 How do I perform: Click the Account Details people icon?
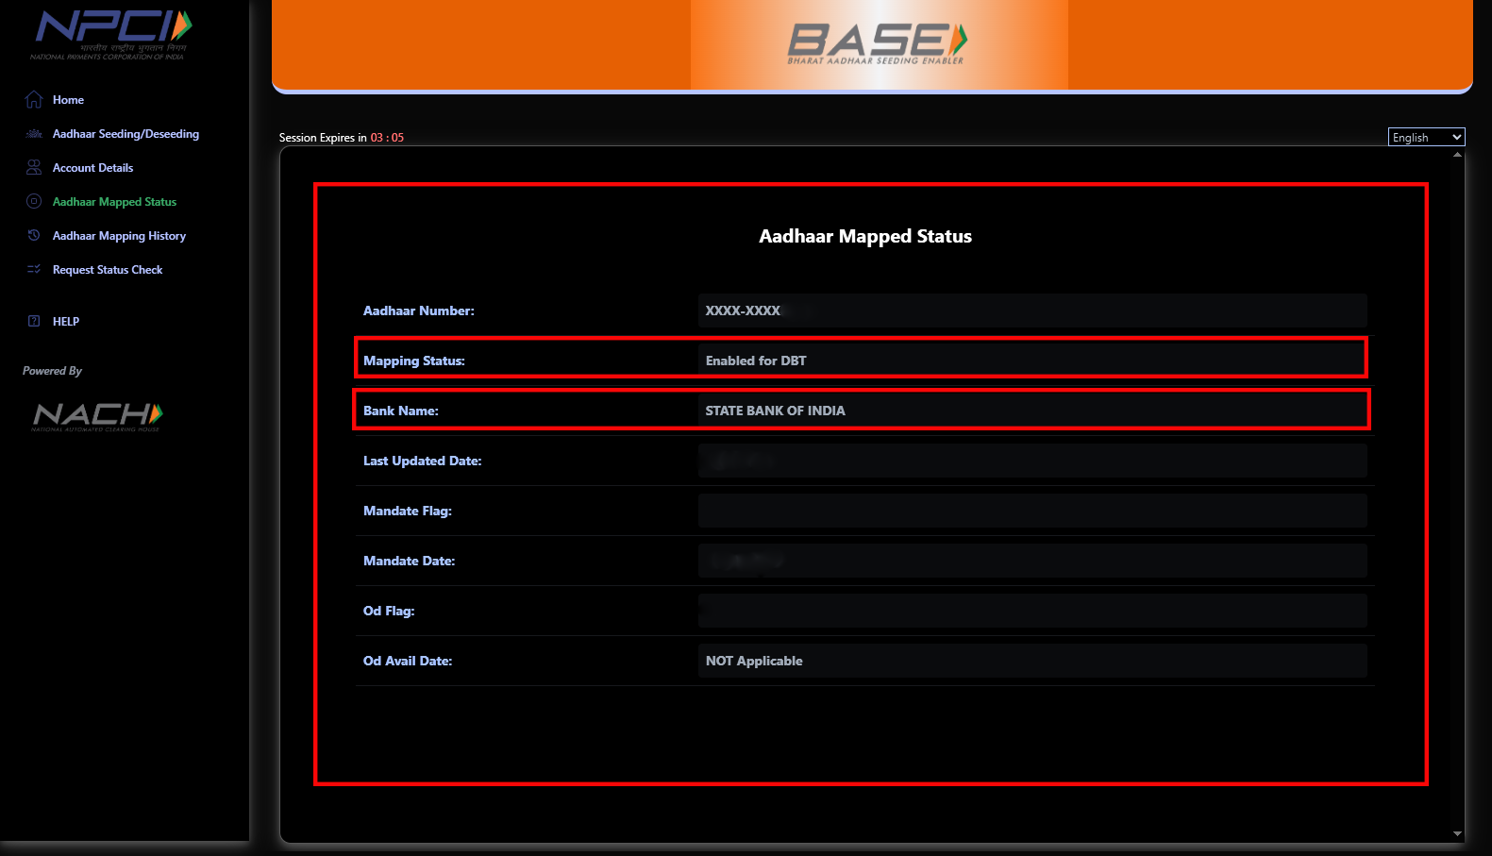(x=34, y=168)
